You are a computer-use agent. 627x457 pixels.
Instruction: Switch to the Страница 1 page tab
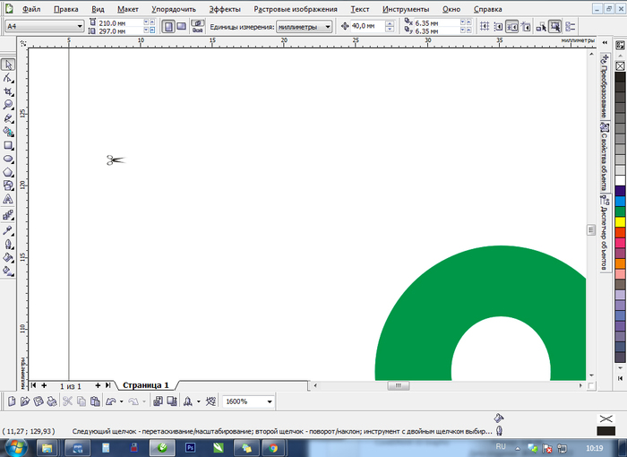(x=146, y=384)
